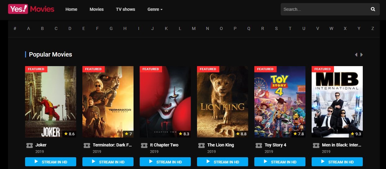Open the Movies menu item
This screenshot has height=169, width=386.
97,9
